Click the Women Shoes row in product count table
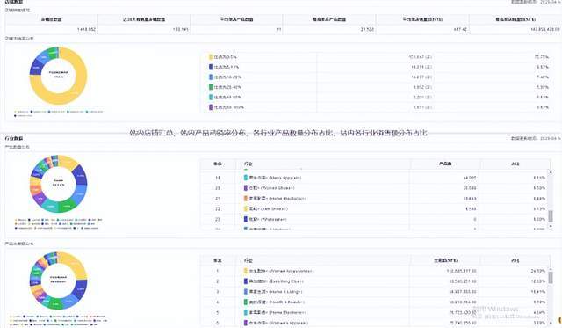562x328 pixels. pos(375,188)
